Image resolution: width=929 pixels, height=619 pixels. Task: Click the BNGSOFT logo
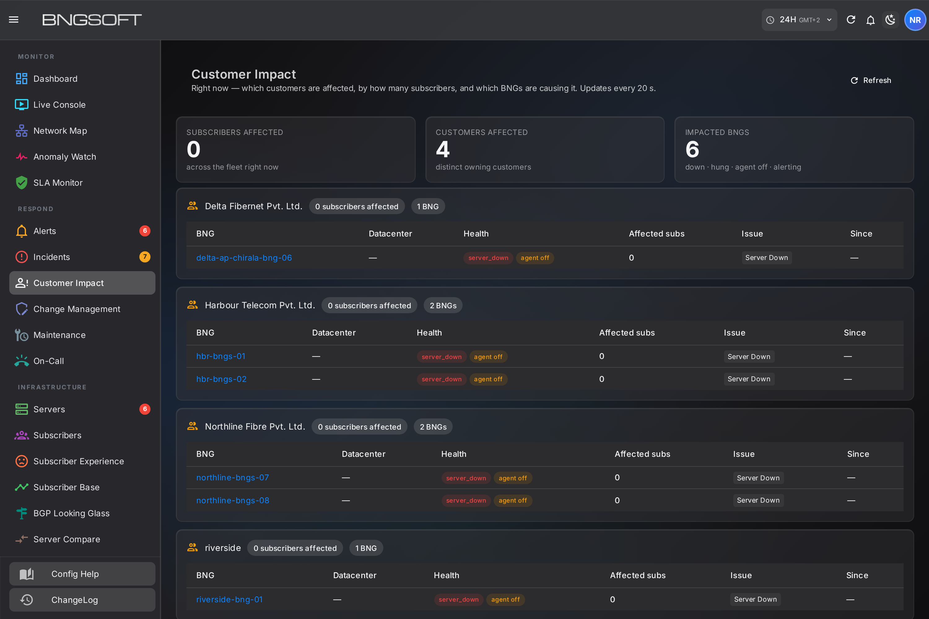(x=92, y=20)
